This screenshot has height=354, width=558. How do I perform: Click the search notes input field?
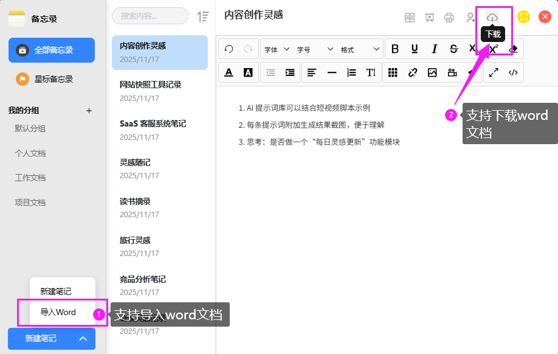click(150, 16)
